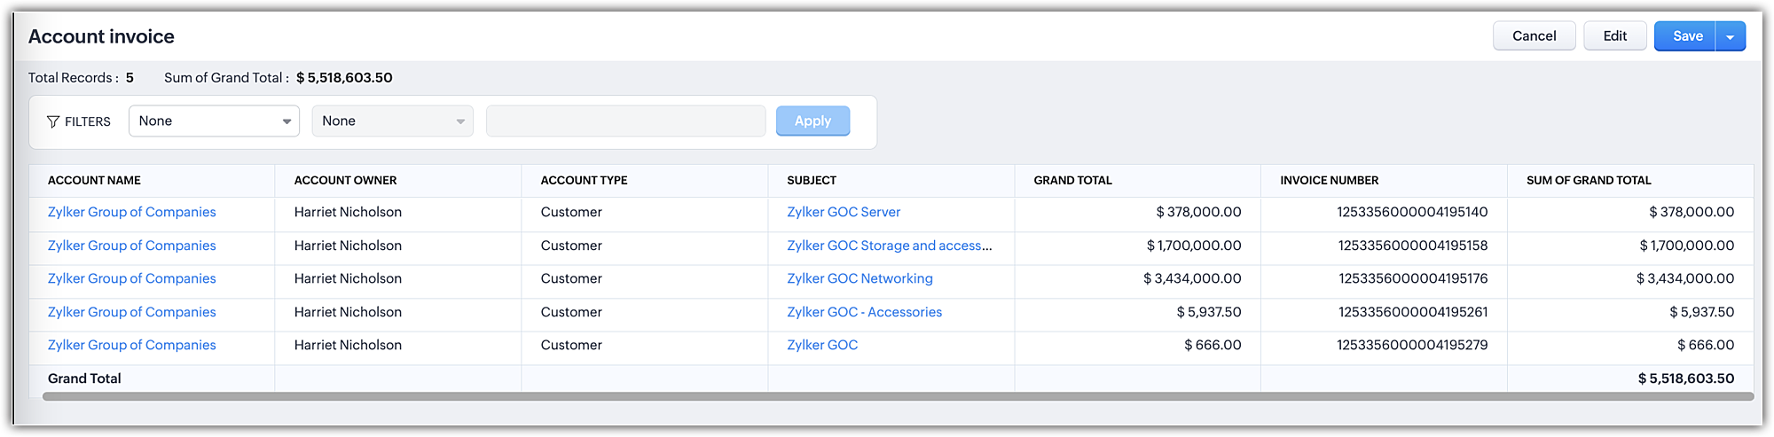Open the second filter None dropdown
The width and height of the screenshot is (1774, 437).
(392, 121)
